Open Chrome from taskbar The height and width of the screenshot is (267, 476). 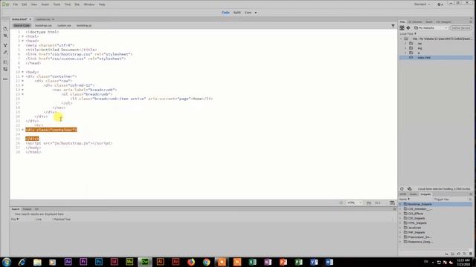(207, 262)
